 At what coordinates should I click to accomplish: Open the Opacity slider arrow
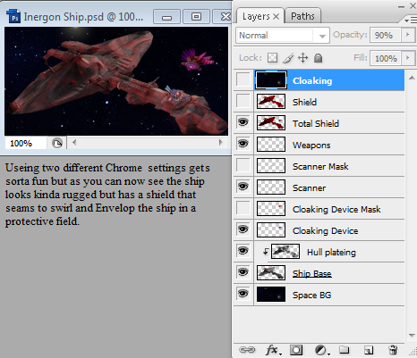pyautogui.click(x=407, y=35)
